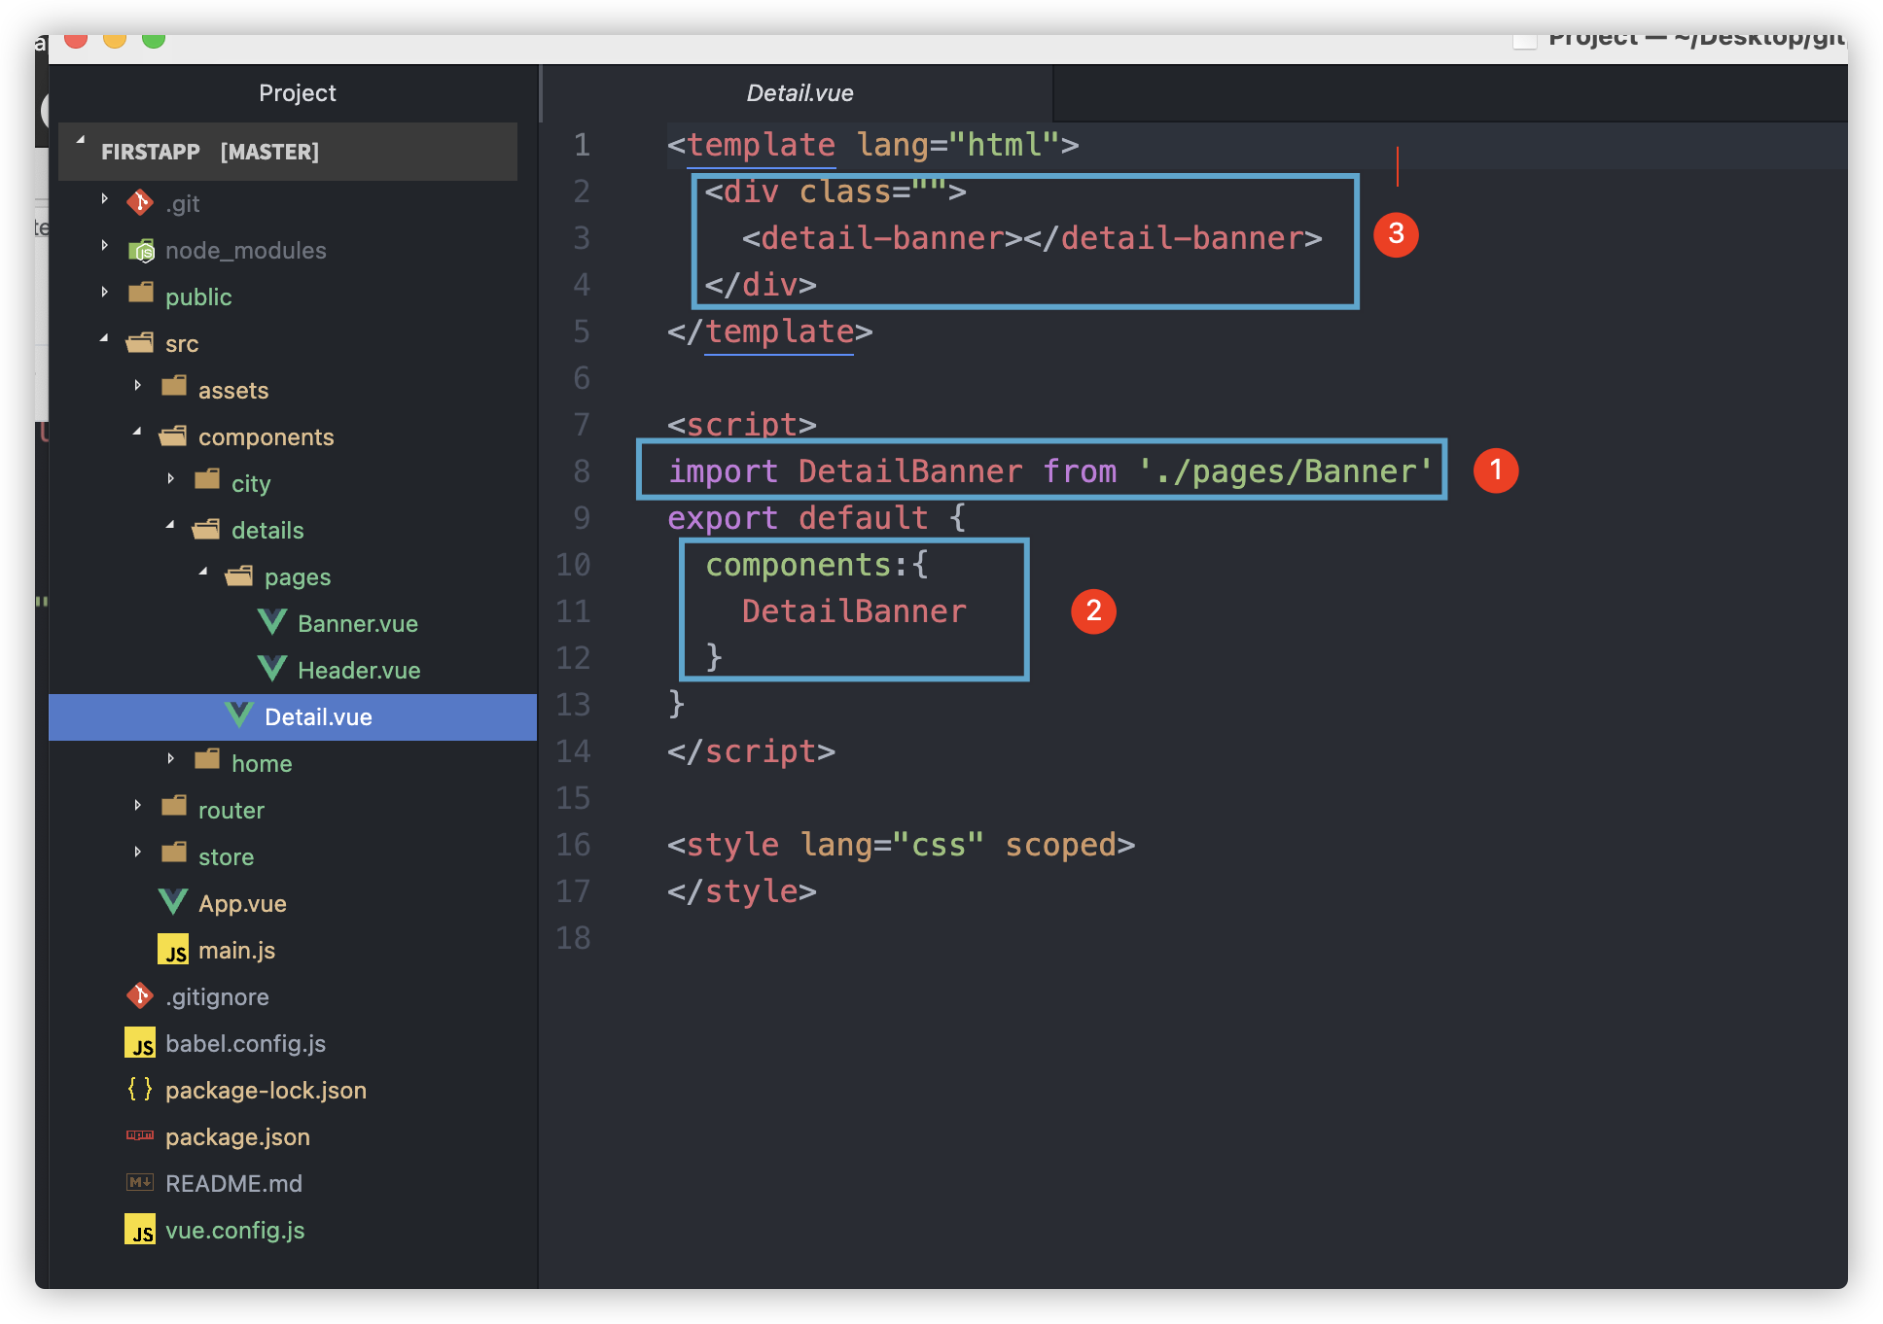The height and width of the screenshot is (1324, 1883).
Task: Expand the store folder arrow
Action: (x=138, y=853)
